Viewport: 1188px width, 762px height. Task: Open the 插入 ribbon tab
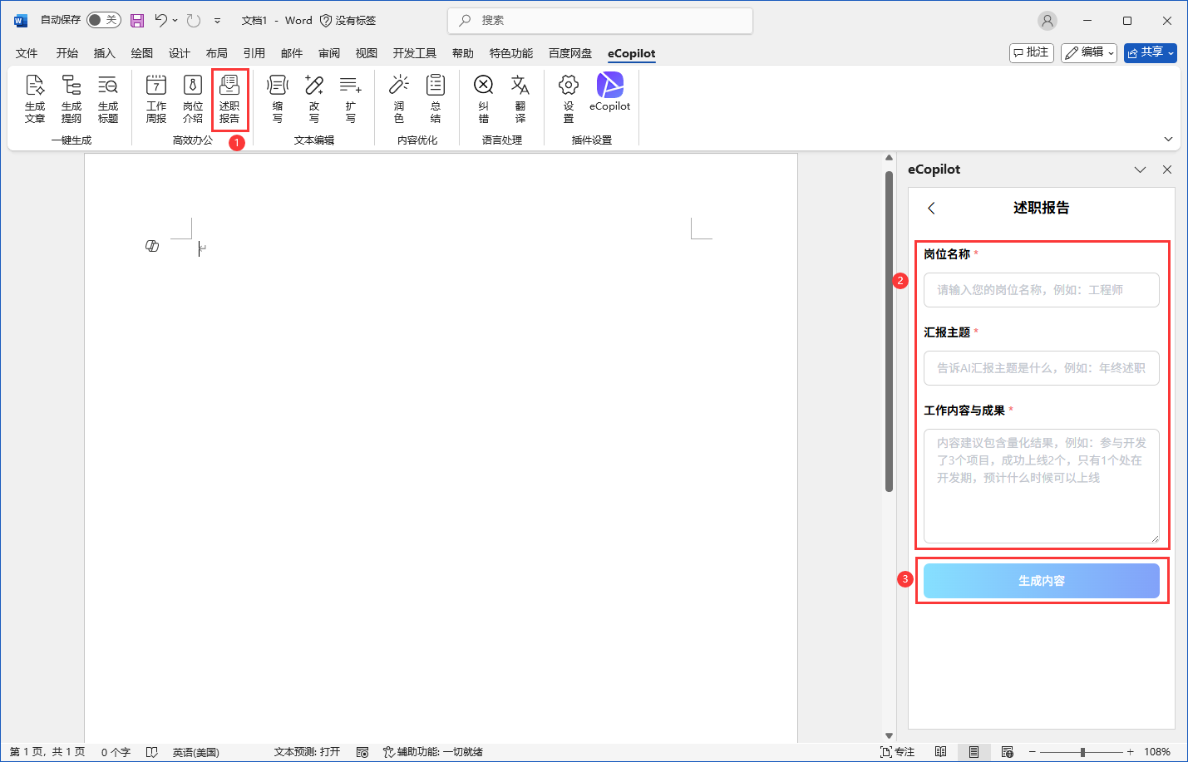104,53
